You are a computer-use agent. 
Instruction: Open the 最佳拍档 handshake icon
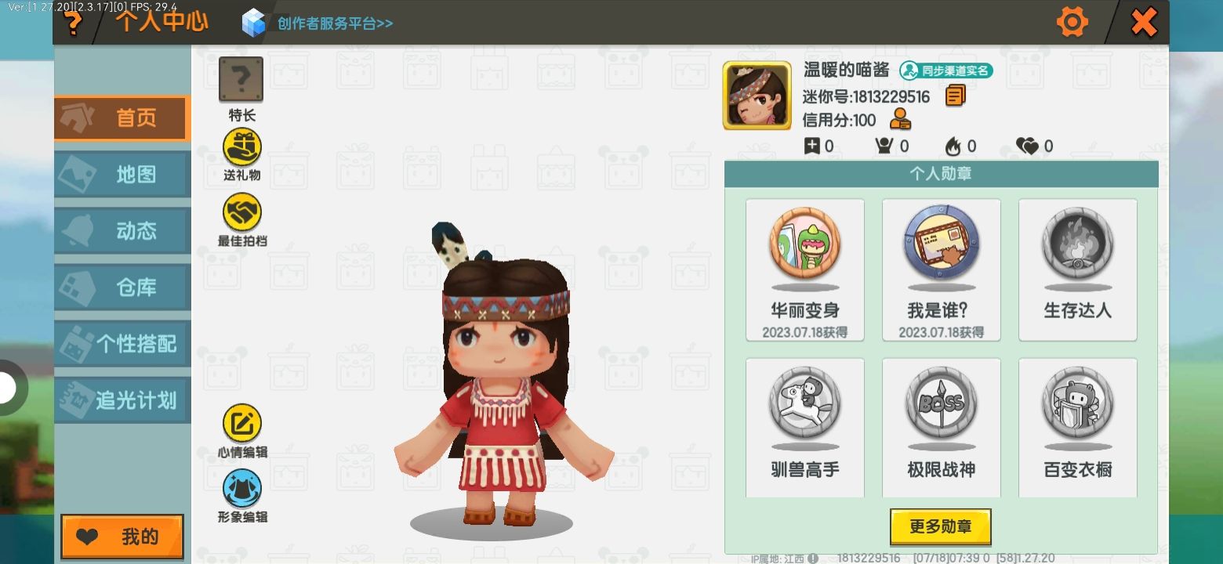242,213
